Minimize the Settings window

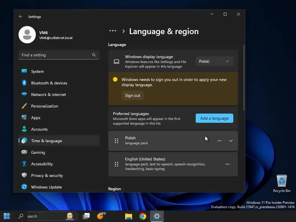tap(212, 14)
